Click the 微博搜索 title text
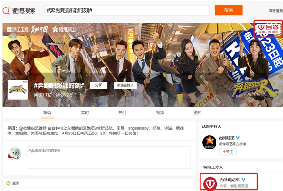Screen dimensions: 283x191 click(x=24, y=11)
